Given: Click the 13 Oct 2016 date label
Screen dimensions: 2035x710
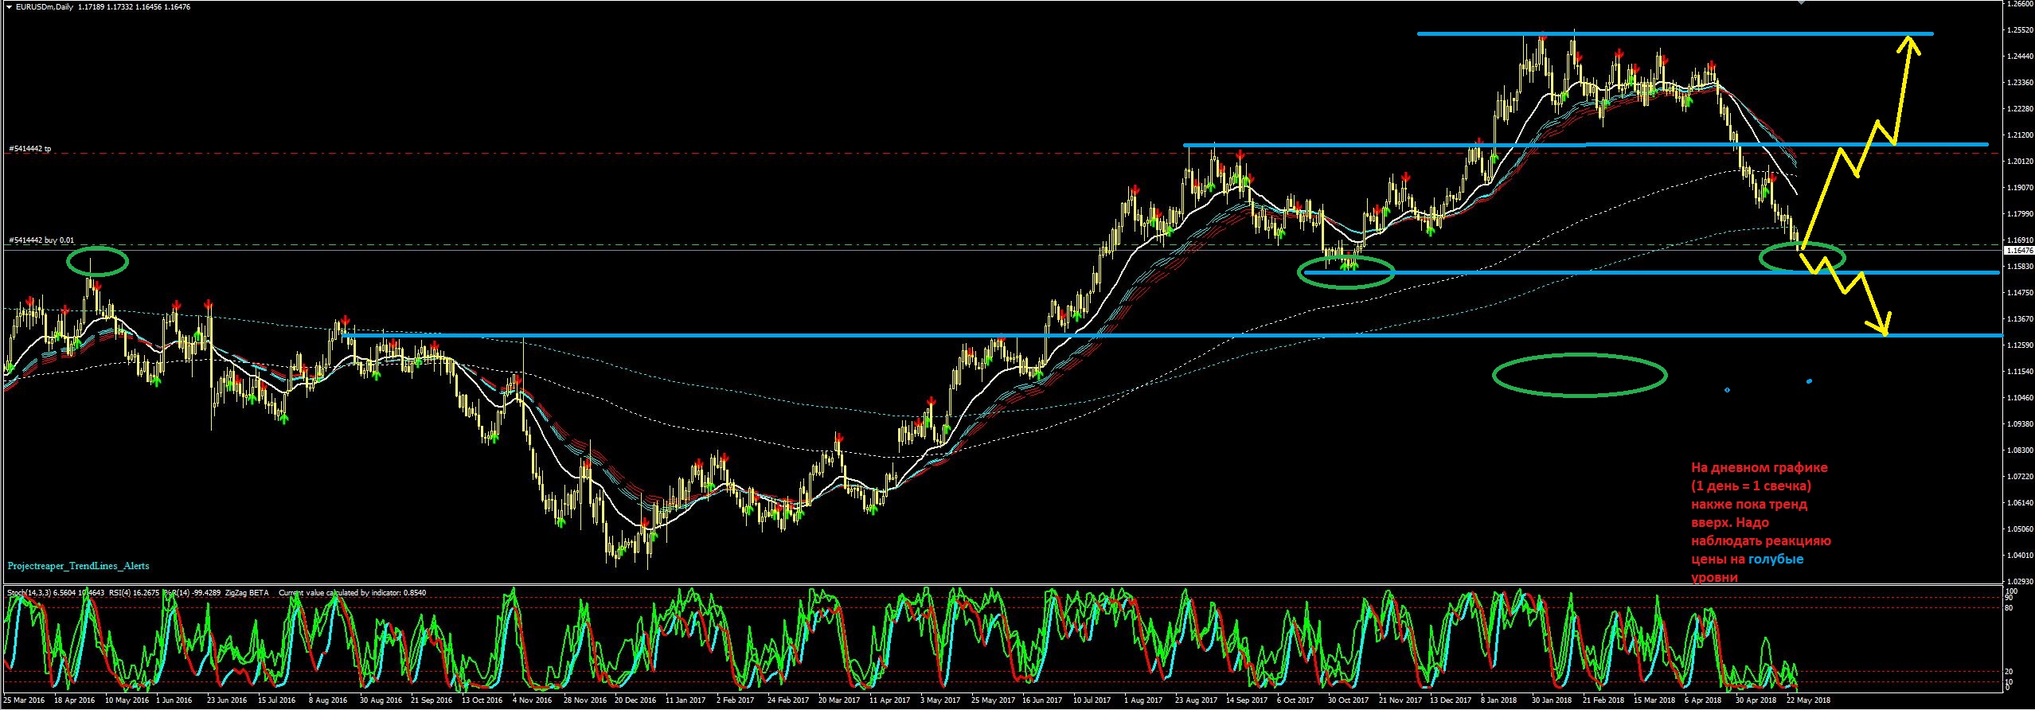Looking at the screenshot, I should [482, 700].
